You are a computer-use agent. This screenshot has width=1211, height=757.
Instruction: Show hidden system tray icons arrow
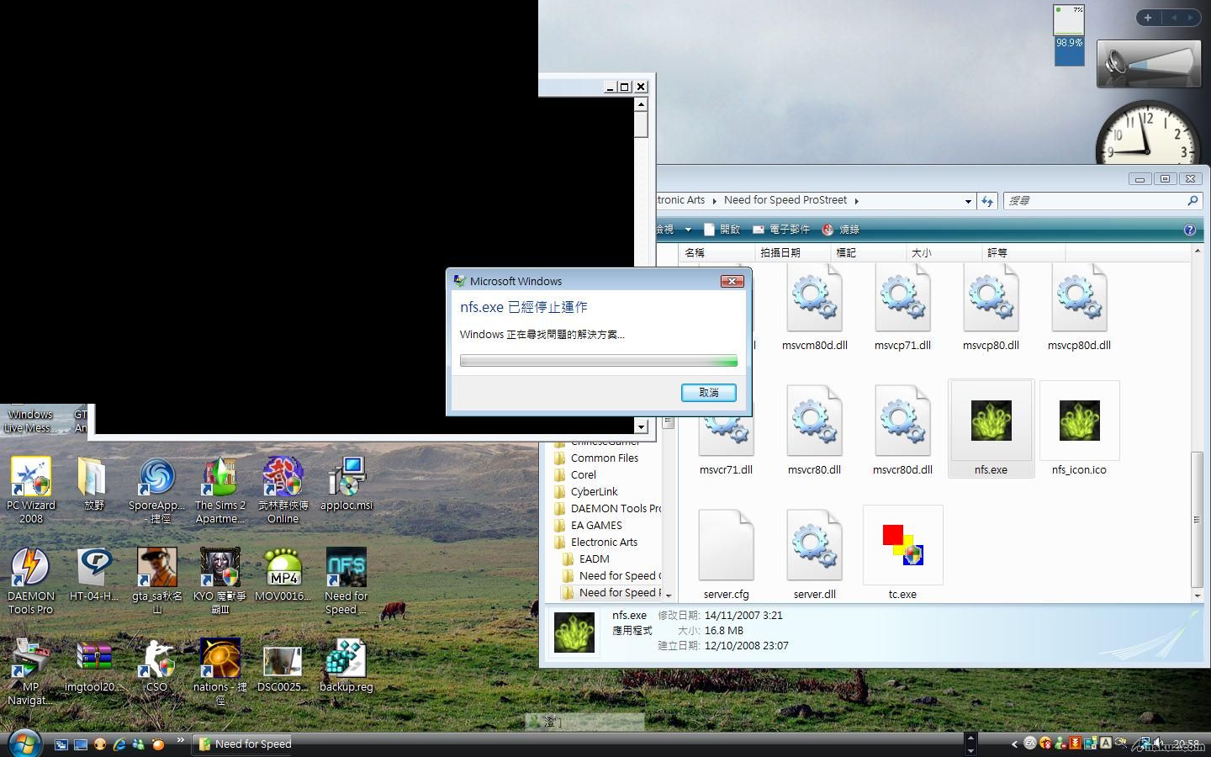click(x=1014, y=744)
